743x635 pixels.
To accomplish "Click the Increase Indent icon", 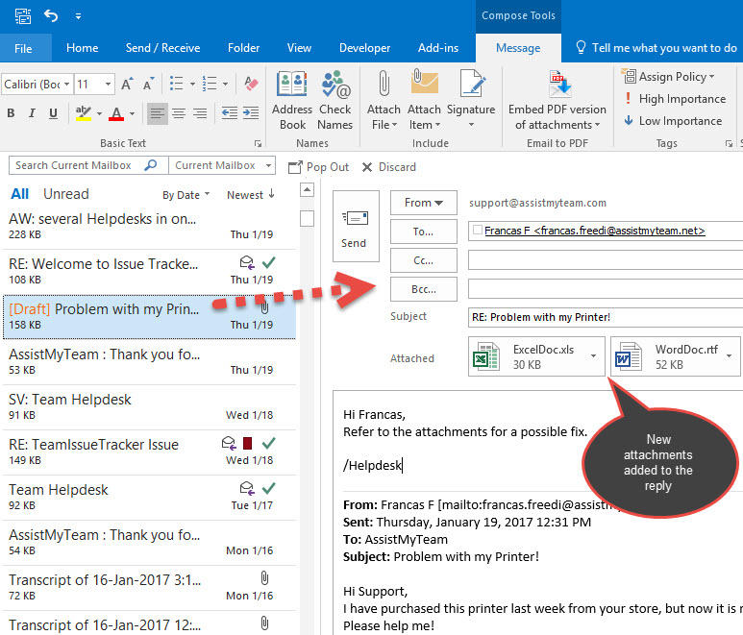I will (251, 113).
